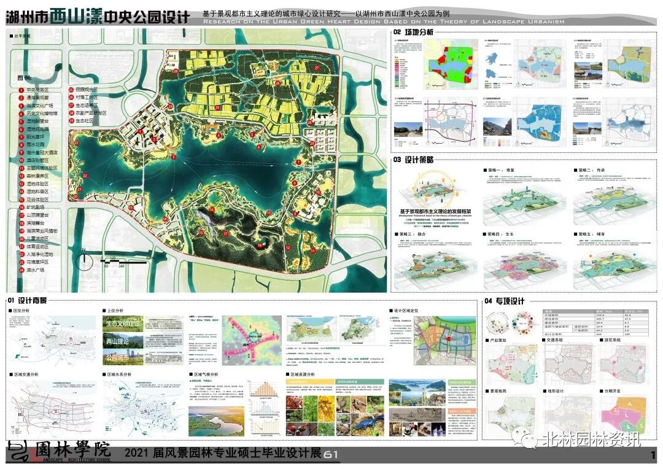Click the 上位分析 subheading
The image size is (663, 469).
point(113,311)
